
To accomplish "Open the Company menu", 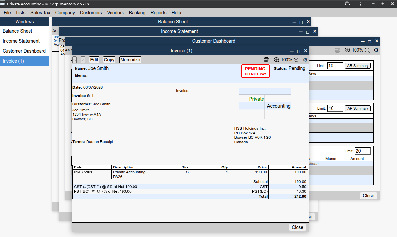I will 65,13.
